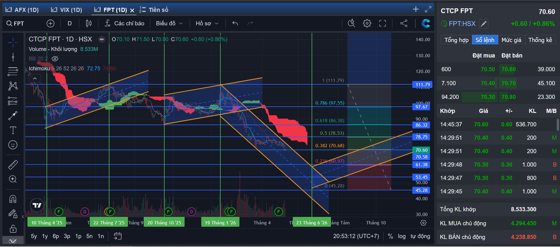
Task: Select the ruler measure tool
Action: (13, 164)
